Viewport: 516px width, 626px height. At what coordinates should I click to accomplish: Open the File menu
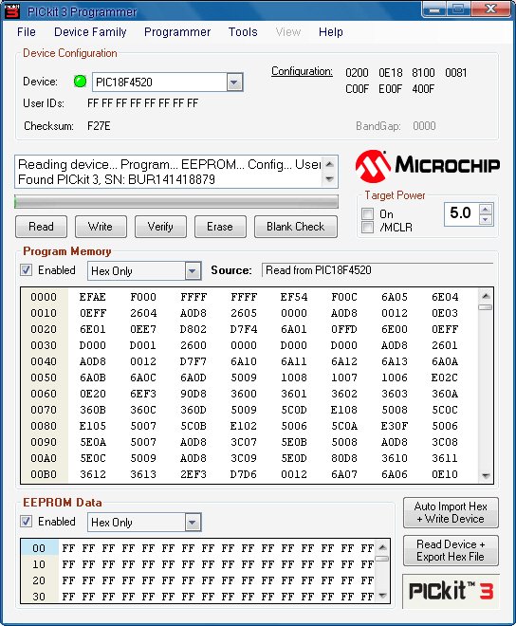27,32
